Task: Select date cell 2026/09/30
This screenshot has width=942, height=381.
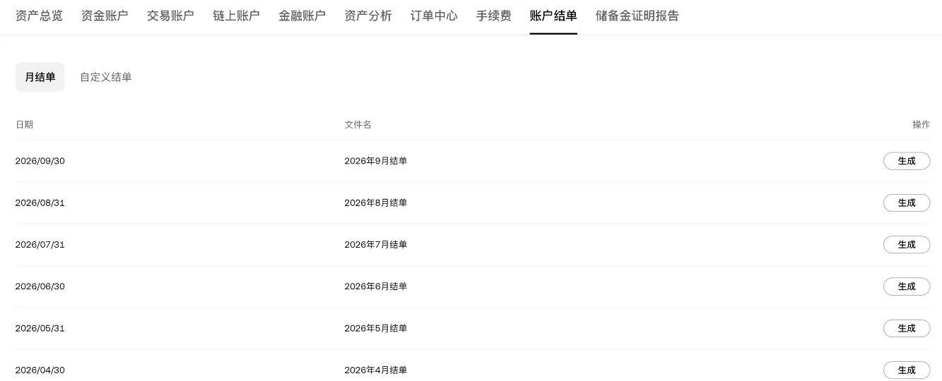Action: click(x=40, y=161)
